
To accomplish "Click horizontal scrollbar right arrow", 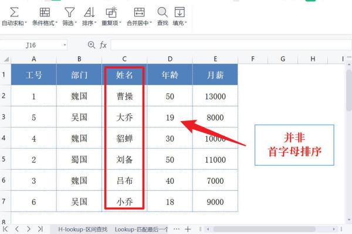I will tap(334, 229).
